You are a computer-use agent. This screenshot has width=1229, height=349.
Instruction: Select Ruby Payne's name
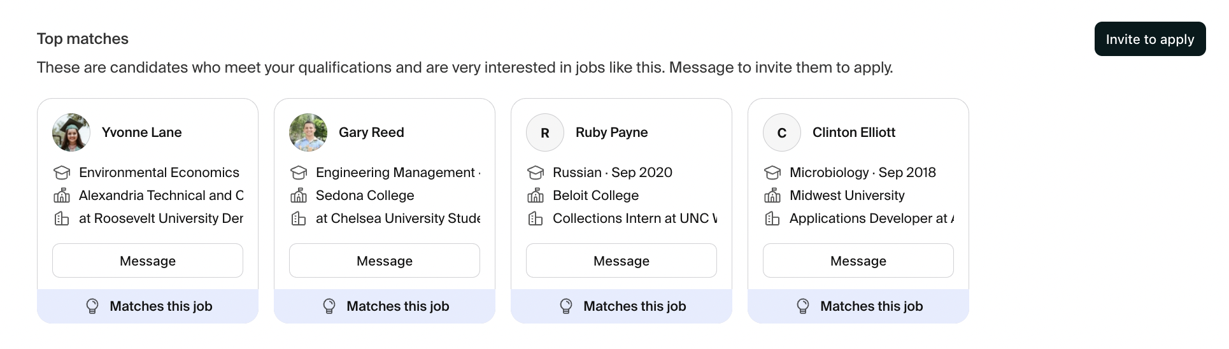(x=611, y=132)
